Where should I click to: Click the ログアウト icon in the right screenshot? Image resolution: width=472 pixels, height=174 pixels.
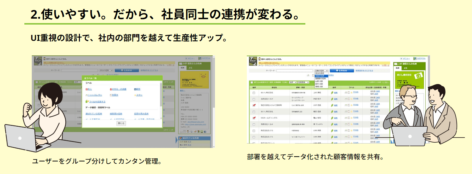[x=415, y=59]
